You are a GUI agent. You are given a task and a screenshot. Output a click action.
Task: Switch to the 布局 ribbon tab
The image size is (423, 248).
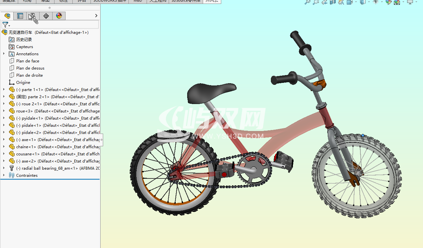tap(27, 1)
